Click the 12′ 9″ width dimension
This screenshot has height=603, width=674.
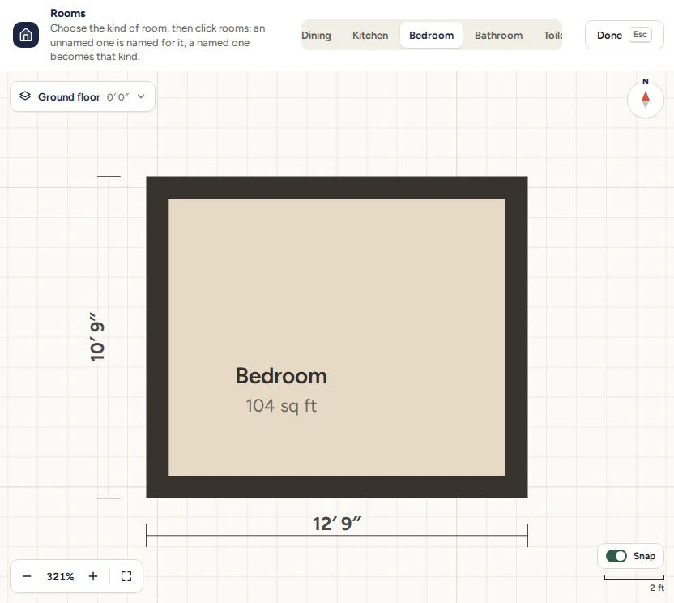pyautogui.click(x=337, y=524)
